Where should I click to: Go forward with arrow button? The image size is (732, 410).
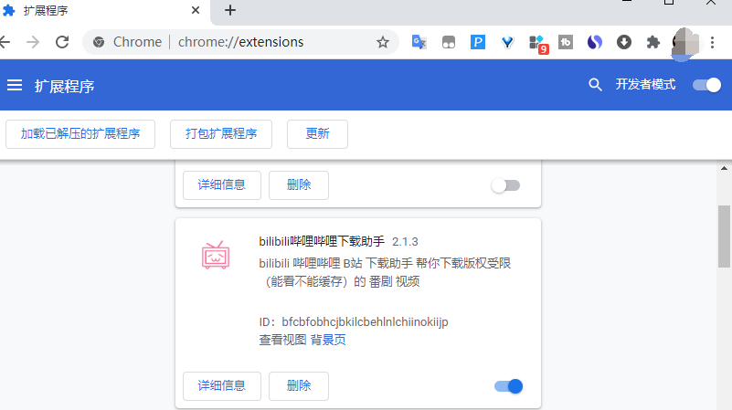tap(33, 42)
